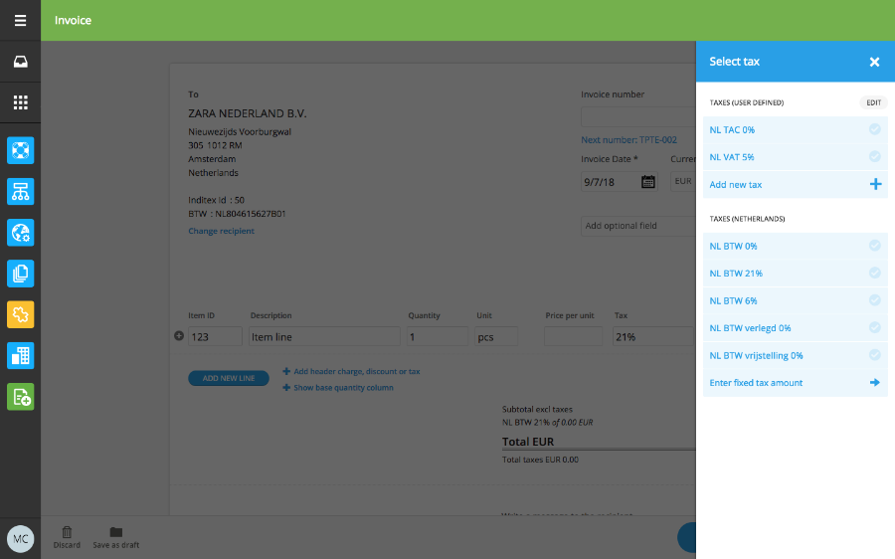Click Add header charge, discount or tax
This screenshot has width=895, height=559.
(357, 371)
